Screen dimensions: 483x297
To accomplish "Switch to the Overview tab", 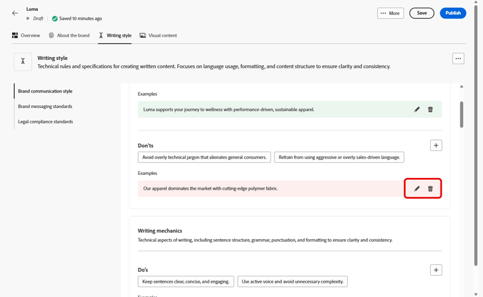I will tap(26, 35).
